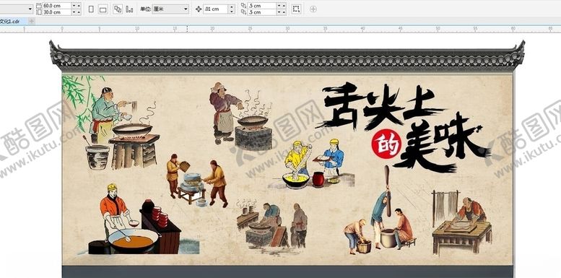The image size is (561, 278).
Task: Decrease nudge offset with down arrow
Action: coord(232,12)
